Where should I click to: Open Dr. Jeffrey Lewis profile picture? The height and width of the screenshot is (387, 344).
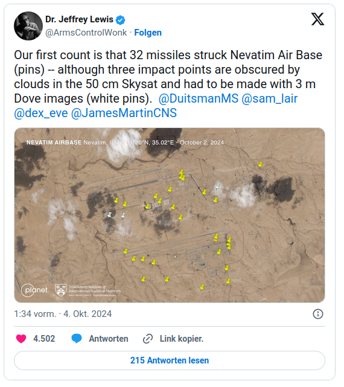28,26
